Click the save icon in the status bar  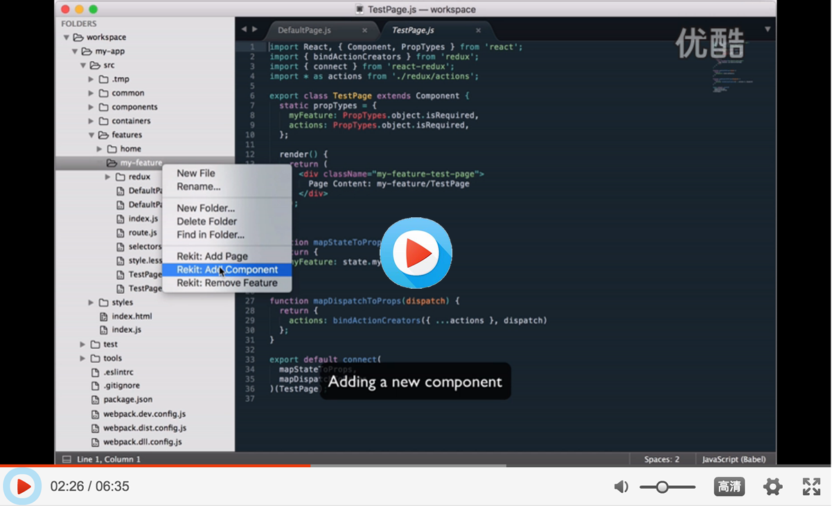[x=66, y=459]
